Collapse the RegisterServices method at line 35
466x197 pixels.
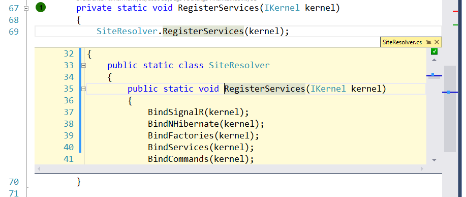[83, 89]
